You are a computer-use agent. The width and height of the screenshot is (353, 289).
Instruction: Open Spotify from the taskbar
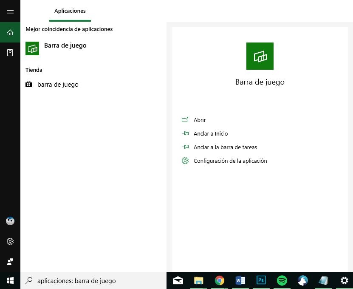(x=282, y=280)
